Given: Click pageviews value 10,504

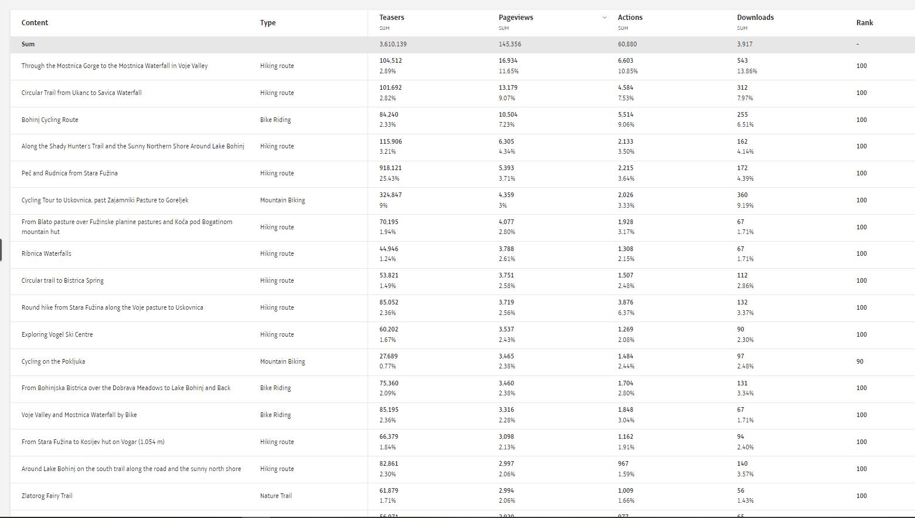Looking at the screenshot, I should tap(508, 114).
